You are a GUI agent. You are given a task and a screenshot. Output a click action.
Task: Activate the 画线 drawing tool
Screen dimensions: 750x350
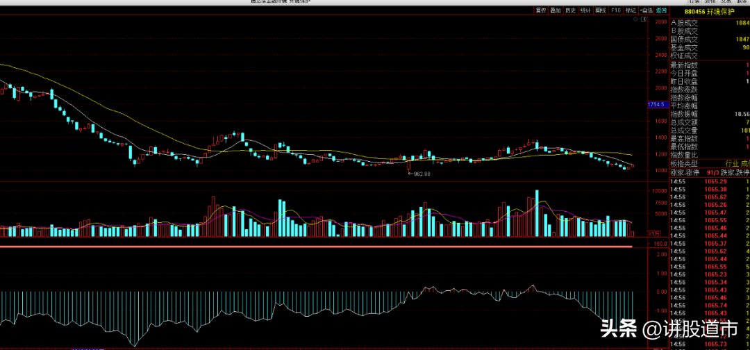pyautogui.click(x=600, y=10)
